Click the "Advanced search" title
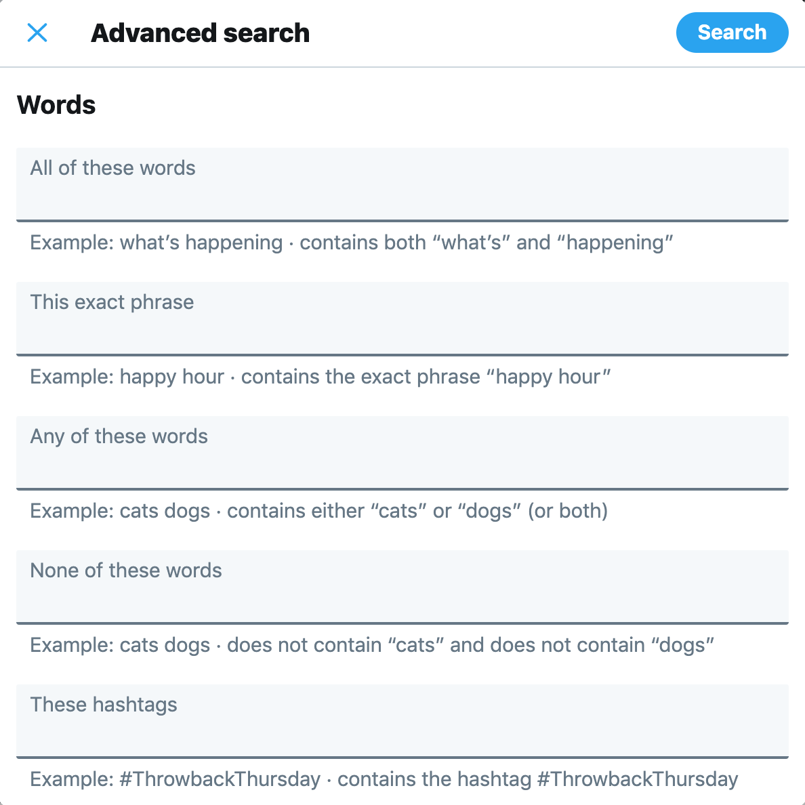Image resolution: width=805 pixels, height=805 pixels. (200, 33)
